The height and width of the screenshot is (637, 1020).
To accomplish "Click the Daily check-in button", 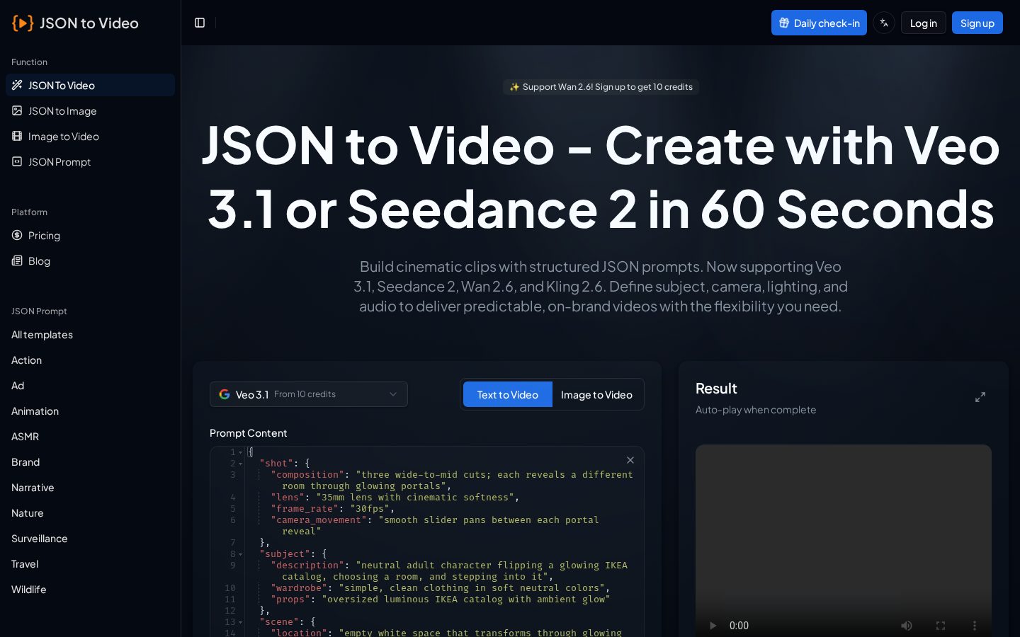I will (819, 23).
